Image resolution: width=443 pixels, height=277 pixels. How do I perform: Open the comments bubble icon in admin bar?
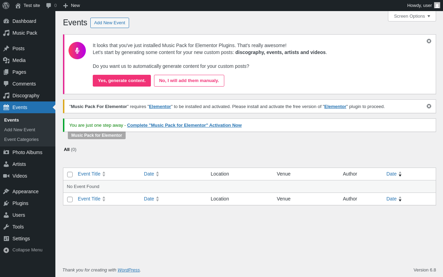pos(49,6)
